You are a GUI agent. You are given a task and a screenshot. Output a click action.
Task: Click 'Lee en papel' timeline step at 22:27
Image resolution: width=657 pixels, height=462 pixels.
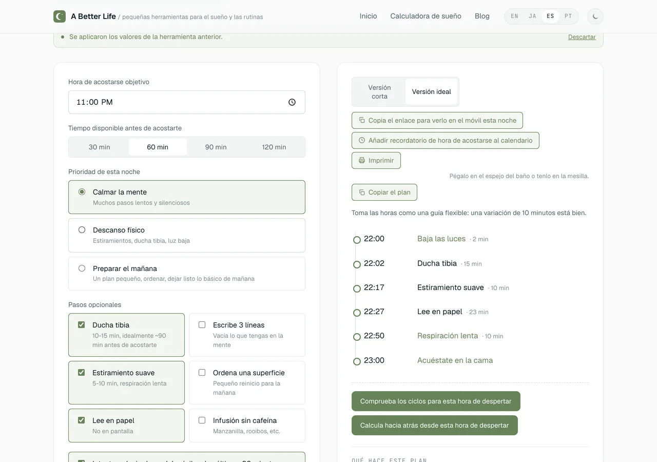point(440,312)
